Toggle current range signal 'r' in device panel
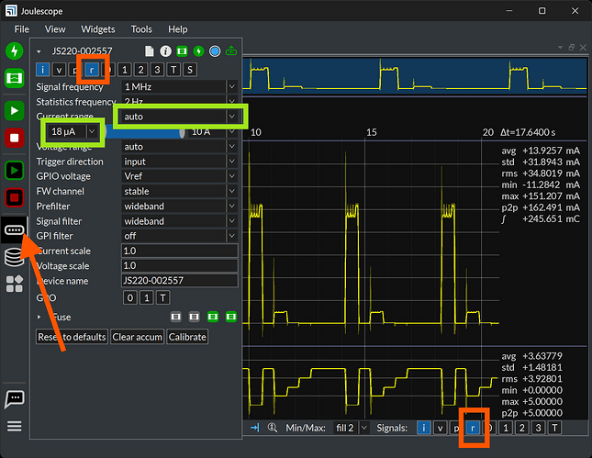This screenshot has height=458, width=592. [x=92, y=70]
